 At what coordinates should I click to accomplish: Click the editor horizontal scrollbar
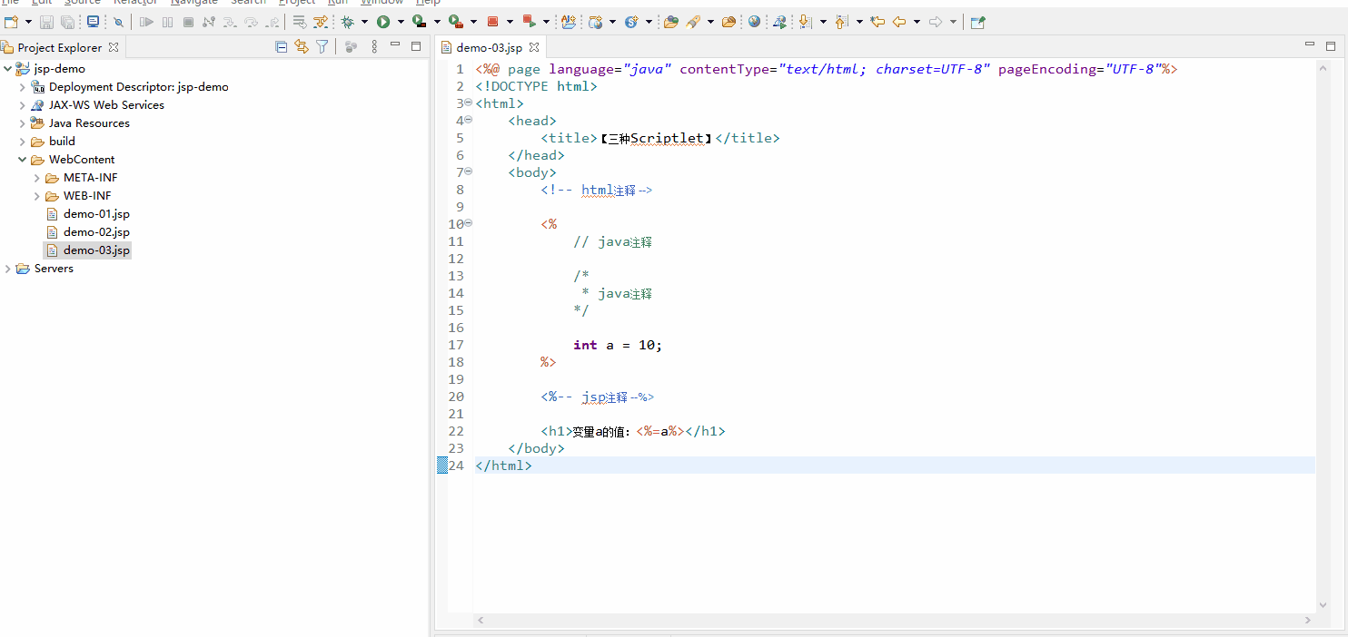click(x=893, y=621)
